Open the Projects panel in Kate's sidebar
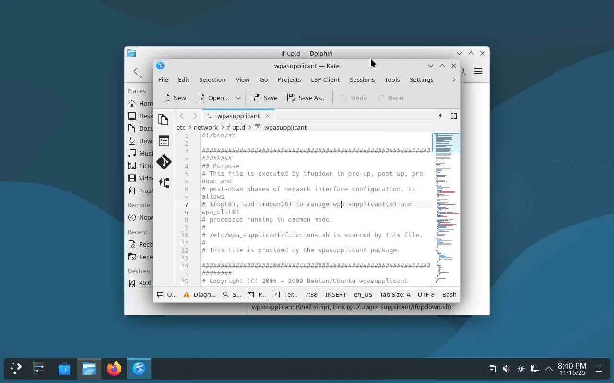Image resolution: width=614 pixels, height=383 pixels. (164, 141)
